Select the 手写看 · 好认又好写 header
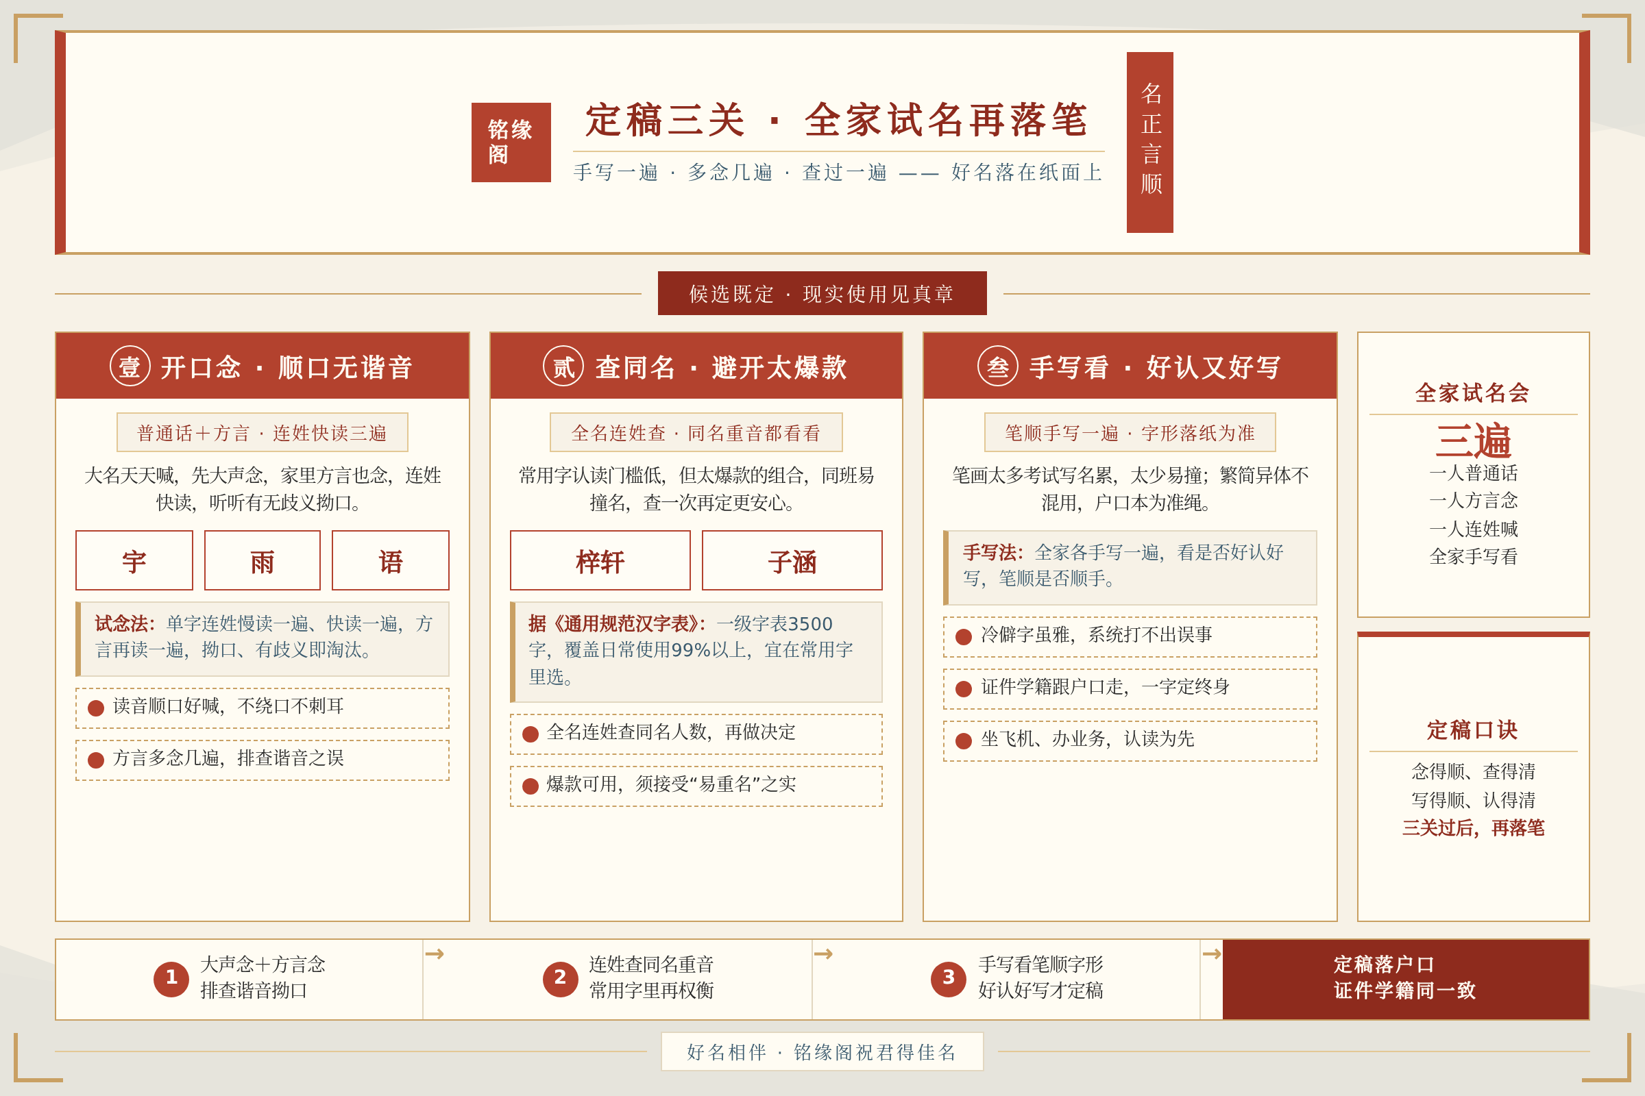Viewport: 1645px width, 1096px height. pyautogui.click(x=1130, y=366)
